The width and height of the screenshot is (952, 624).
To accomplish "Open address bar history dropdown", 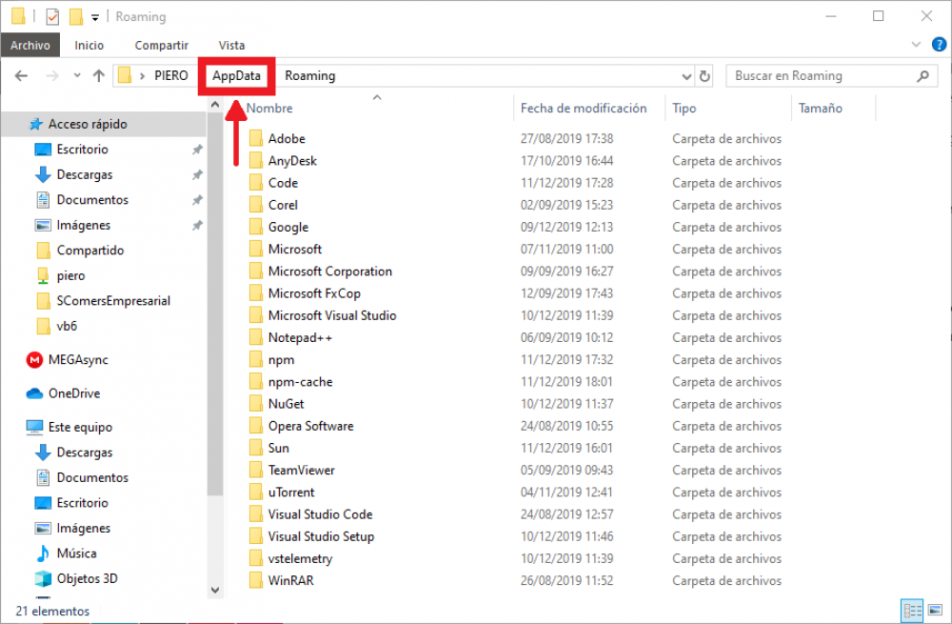I will coord(686,76).
